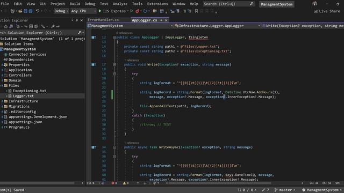Click the Undo arrow icon
This screenshot has width=344, height=193.
(38, 11)
